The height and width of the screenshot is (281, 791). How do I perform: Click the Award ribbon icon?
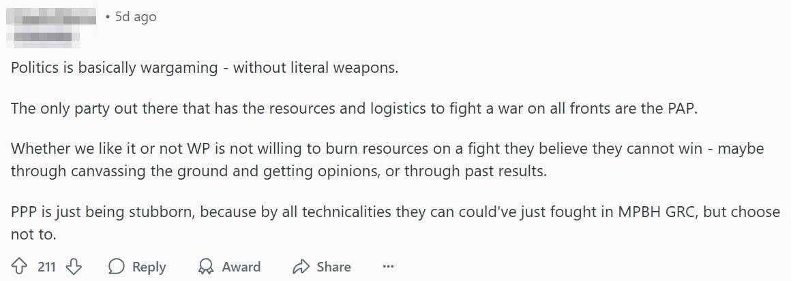coord(205,267)
